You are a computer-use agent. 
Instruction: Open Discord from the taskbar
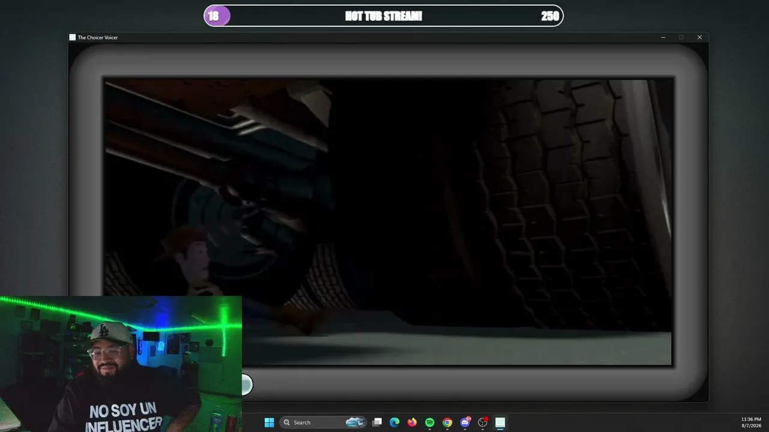tap(464, 422)
